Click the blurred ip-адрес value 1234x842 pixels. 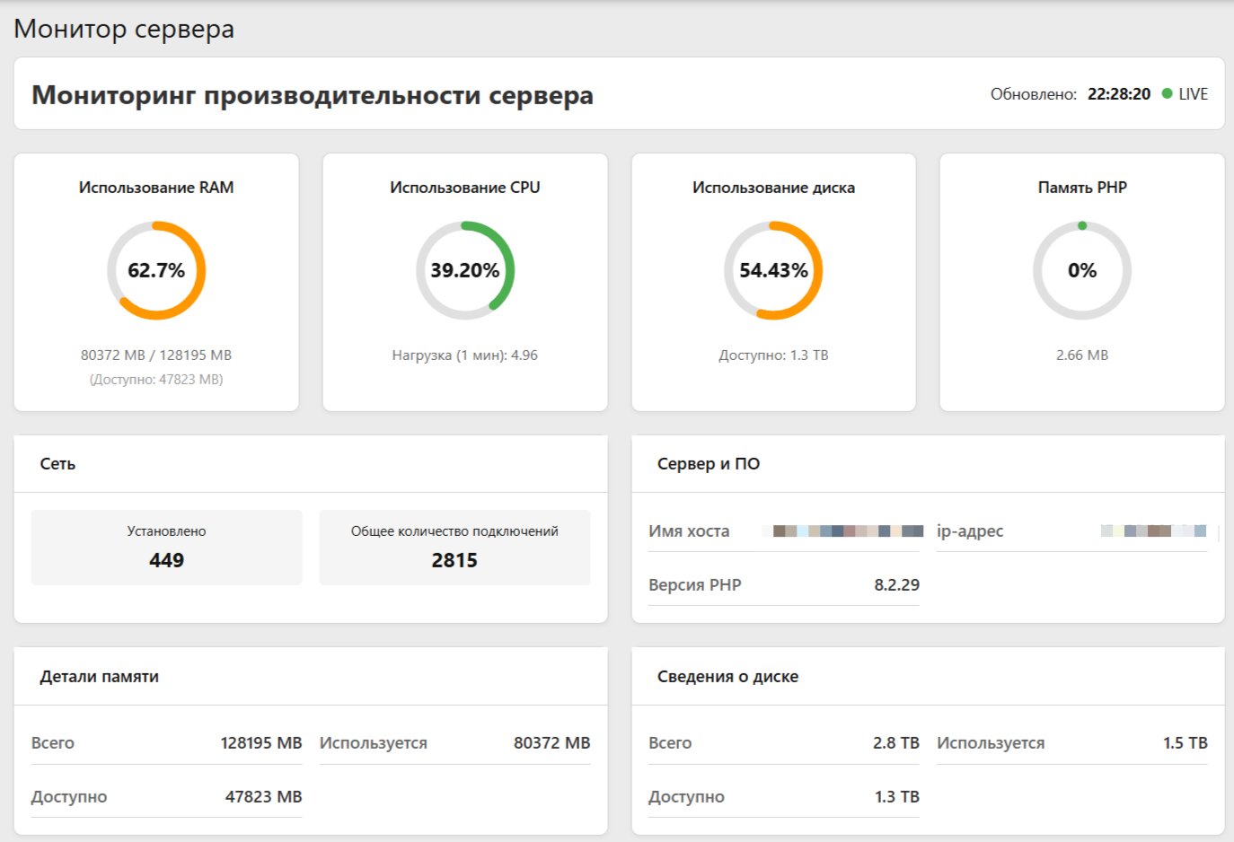click(1153, 531)
